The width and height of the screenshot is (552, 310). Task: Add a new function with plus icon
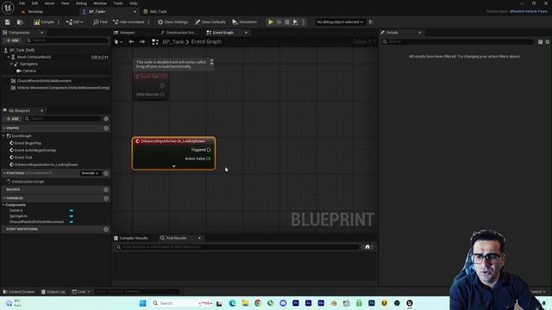pyautogui.click(x=106, y=173)
